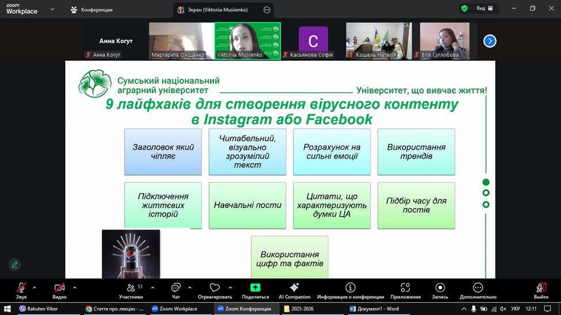This screenshot has width=561, height=315.
Task: Click the Дополнительно more options icon
Action: 477,288
